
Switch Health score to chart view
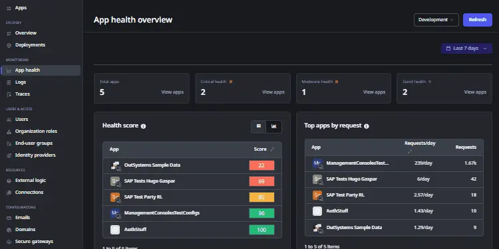tap(273, 126)
